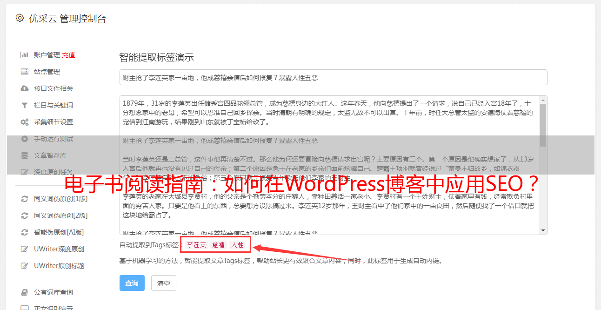Click the textarea scrollbar down arrow
The height and width of the screenshot is (310, 601).
click(543, 230)
